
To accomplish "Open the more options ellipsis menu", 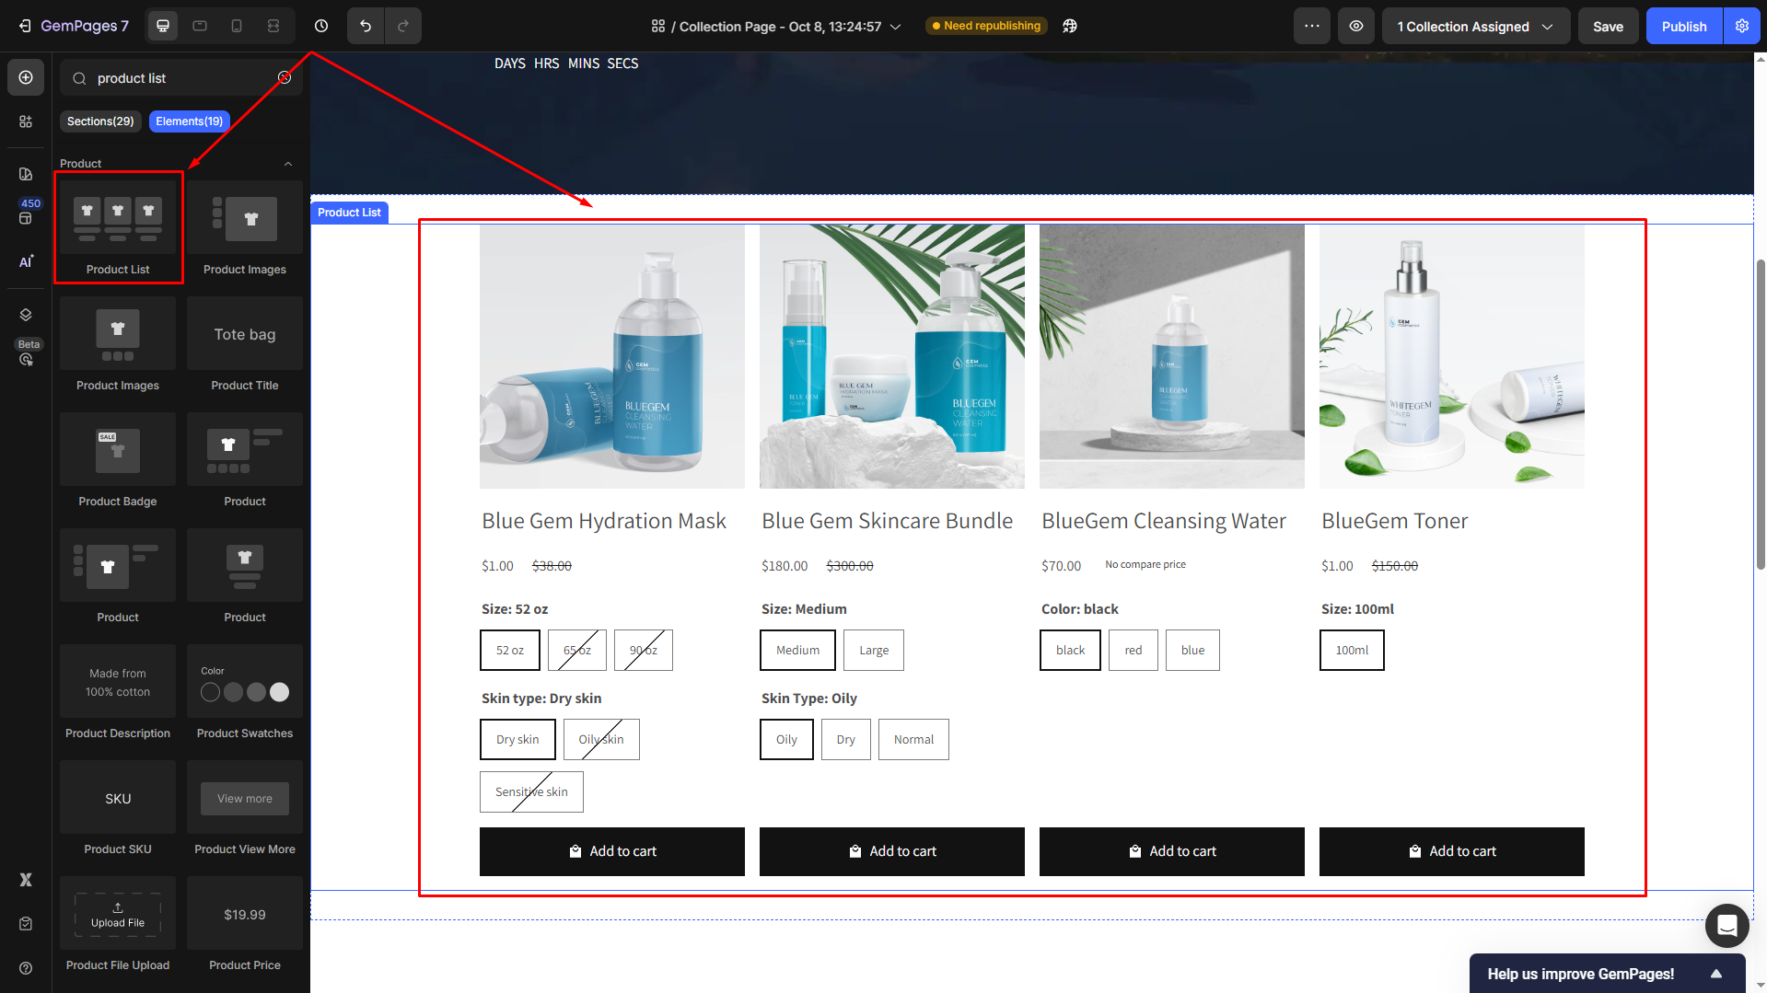I will tap(1311, 26).
